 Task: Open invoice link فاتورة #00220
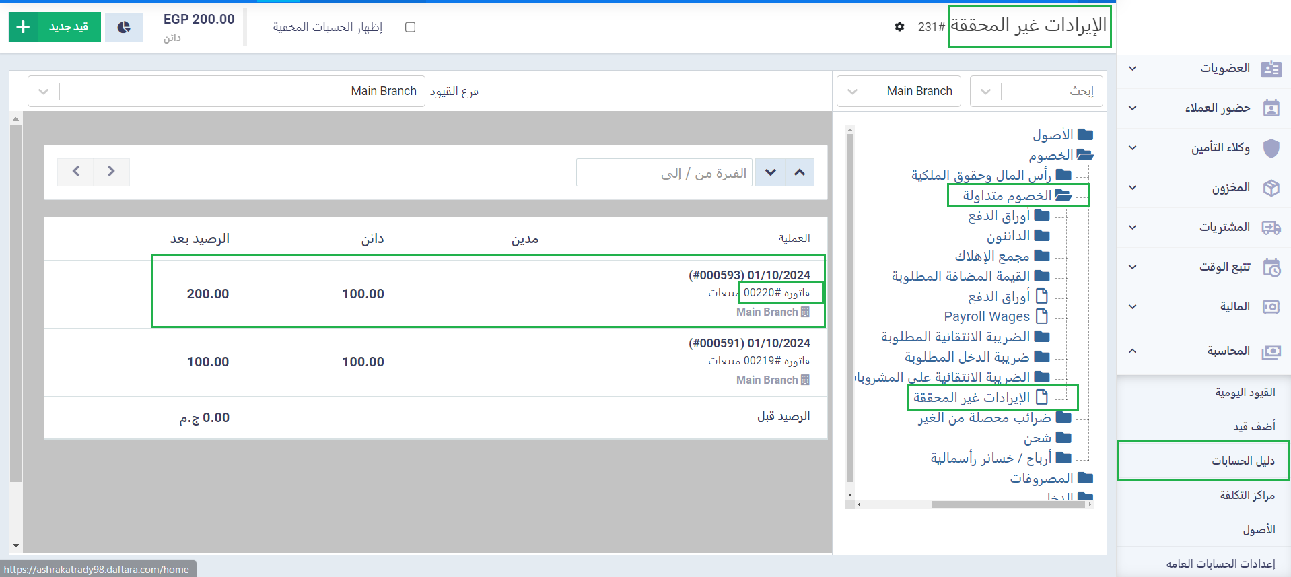pos(777,293)
